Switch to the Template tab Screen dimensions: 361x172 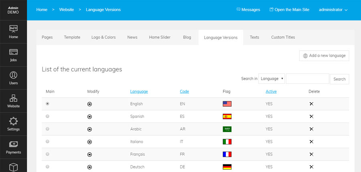tap(72, 38)
